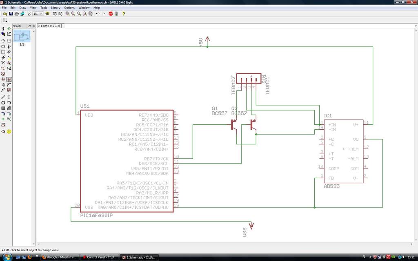Image resolution: width=418 pixels, height=261 pixels.
Task: Toggle layer display with the eye icon
Action: pyautogui.click(x=9, y=29)
